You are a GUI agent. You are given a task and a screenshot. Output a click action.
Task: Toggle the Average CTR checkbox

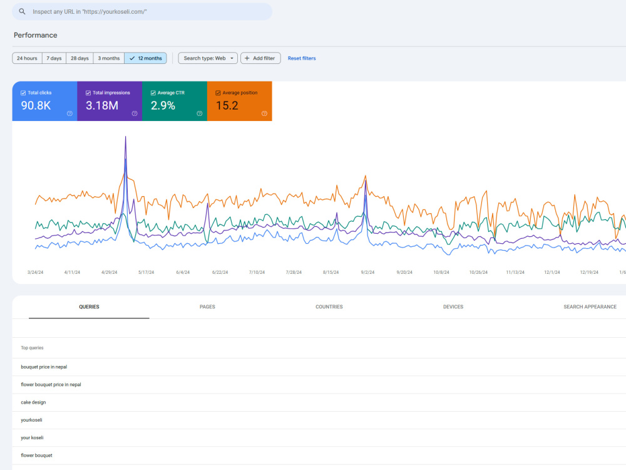153,93
